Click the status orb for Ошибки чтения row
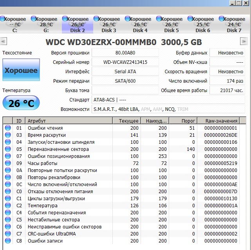The width and height of the screenshot is (251, 250). tap(8, 128)
